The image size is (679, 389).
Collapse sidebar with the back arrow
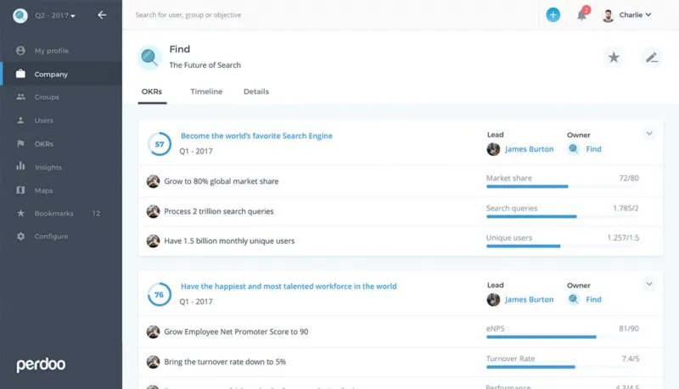click(102, 15)
